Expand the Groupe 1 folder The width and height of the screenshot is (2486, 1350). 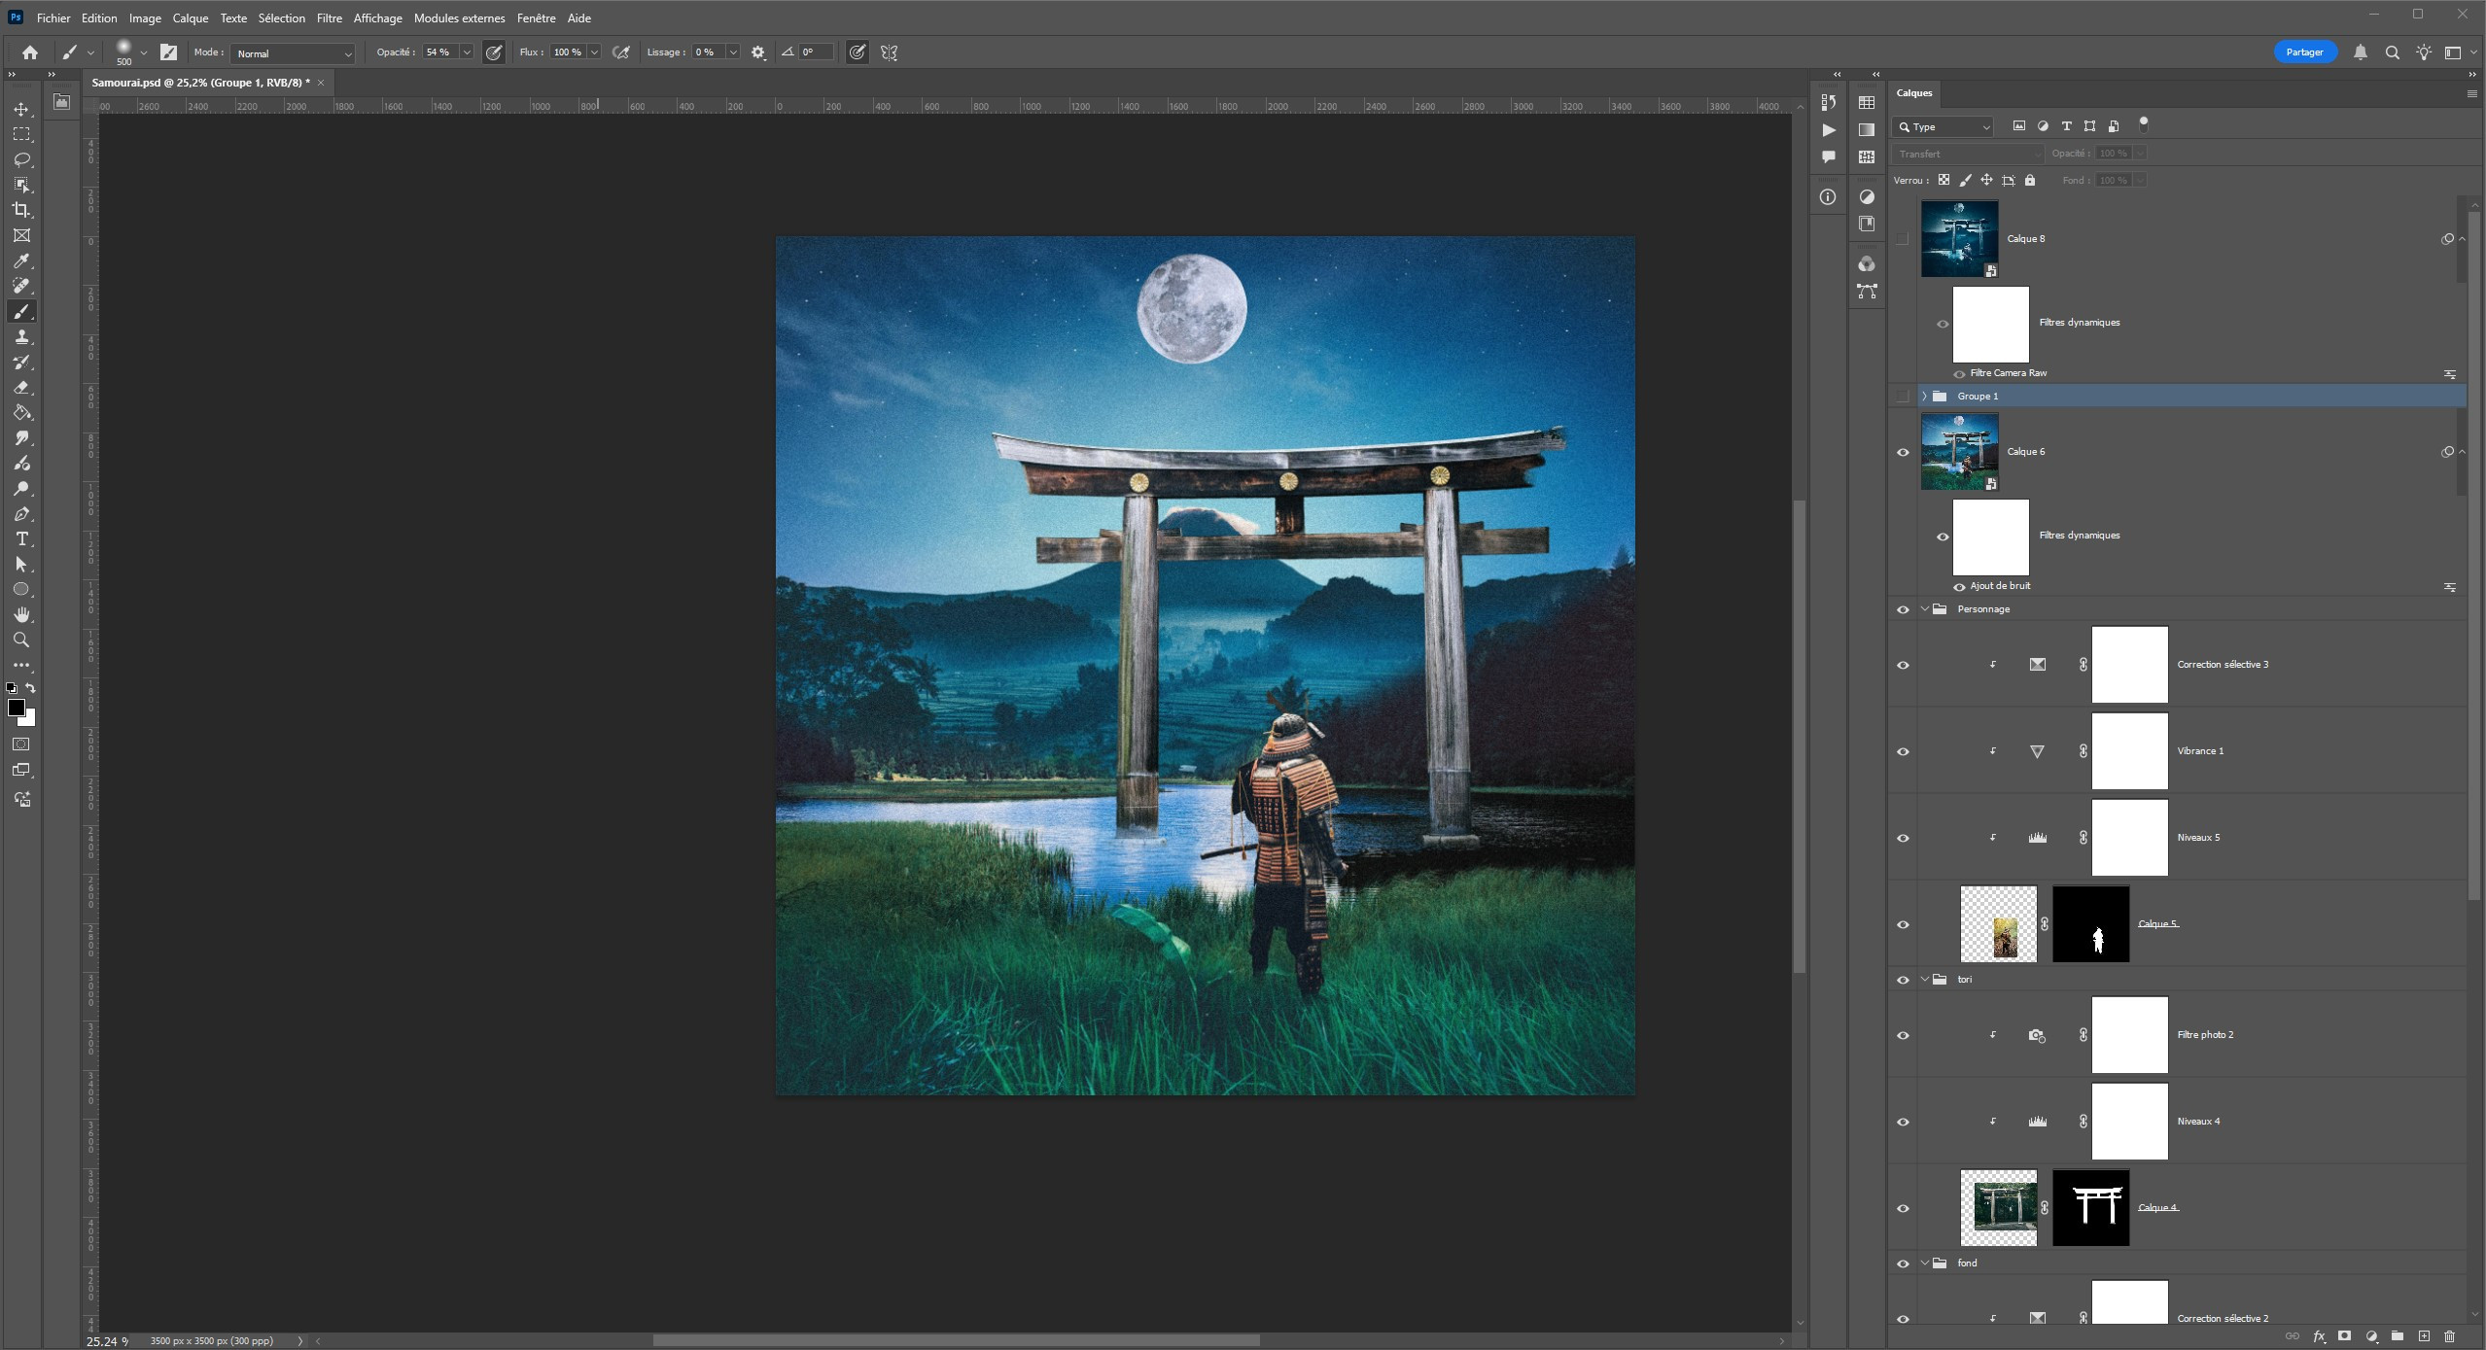[x=1924, y=396]
